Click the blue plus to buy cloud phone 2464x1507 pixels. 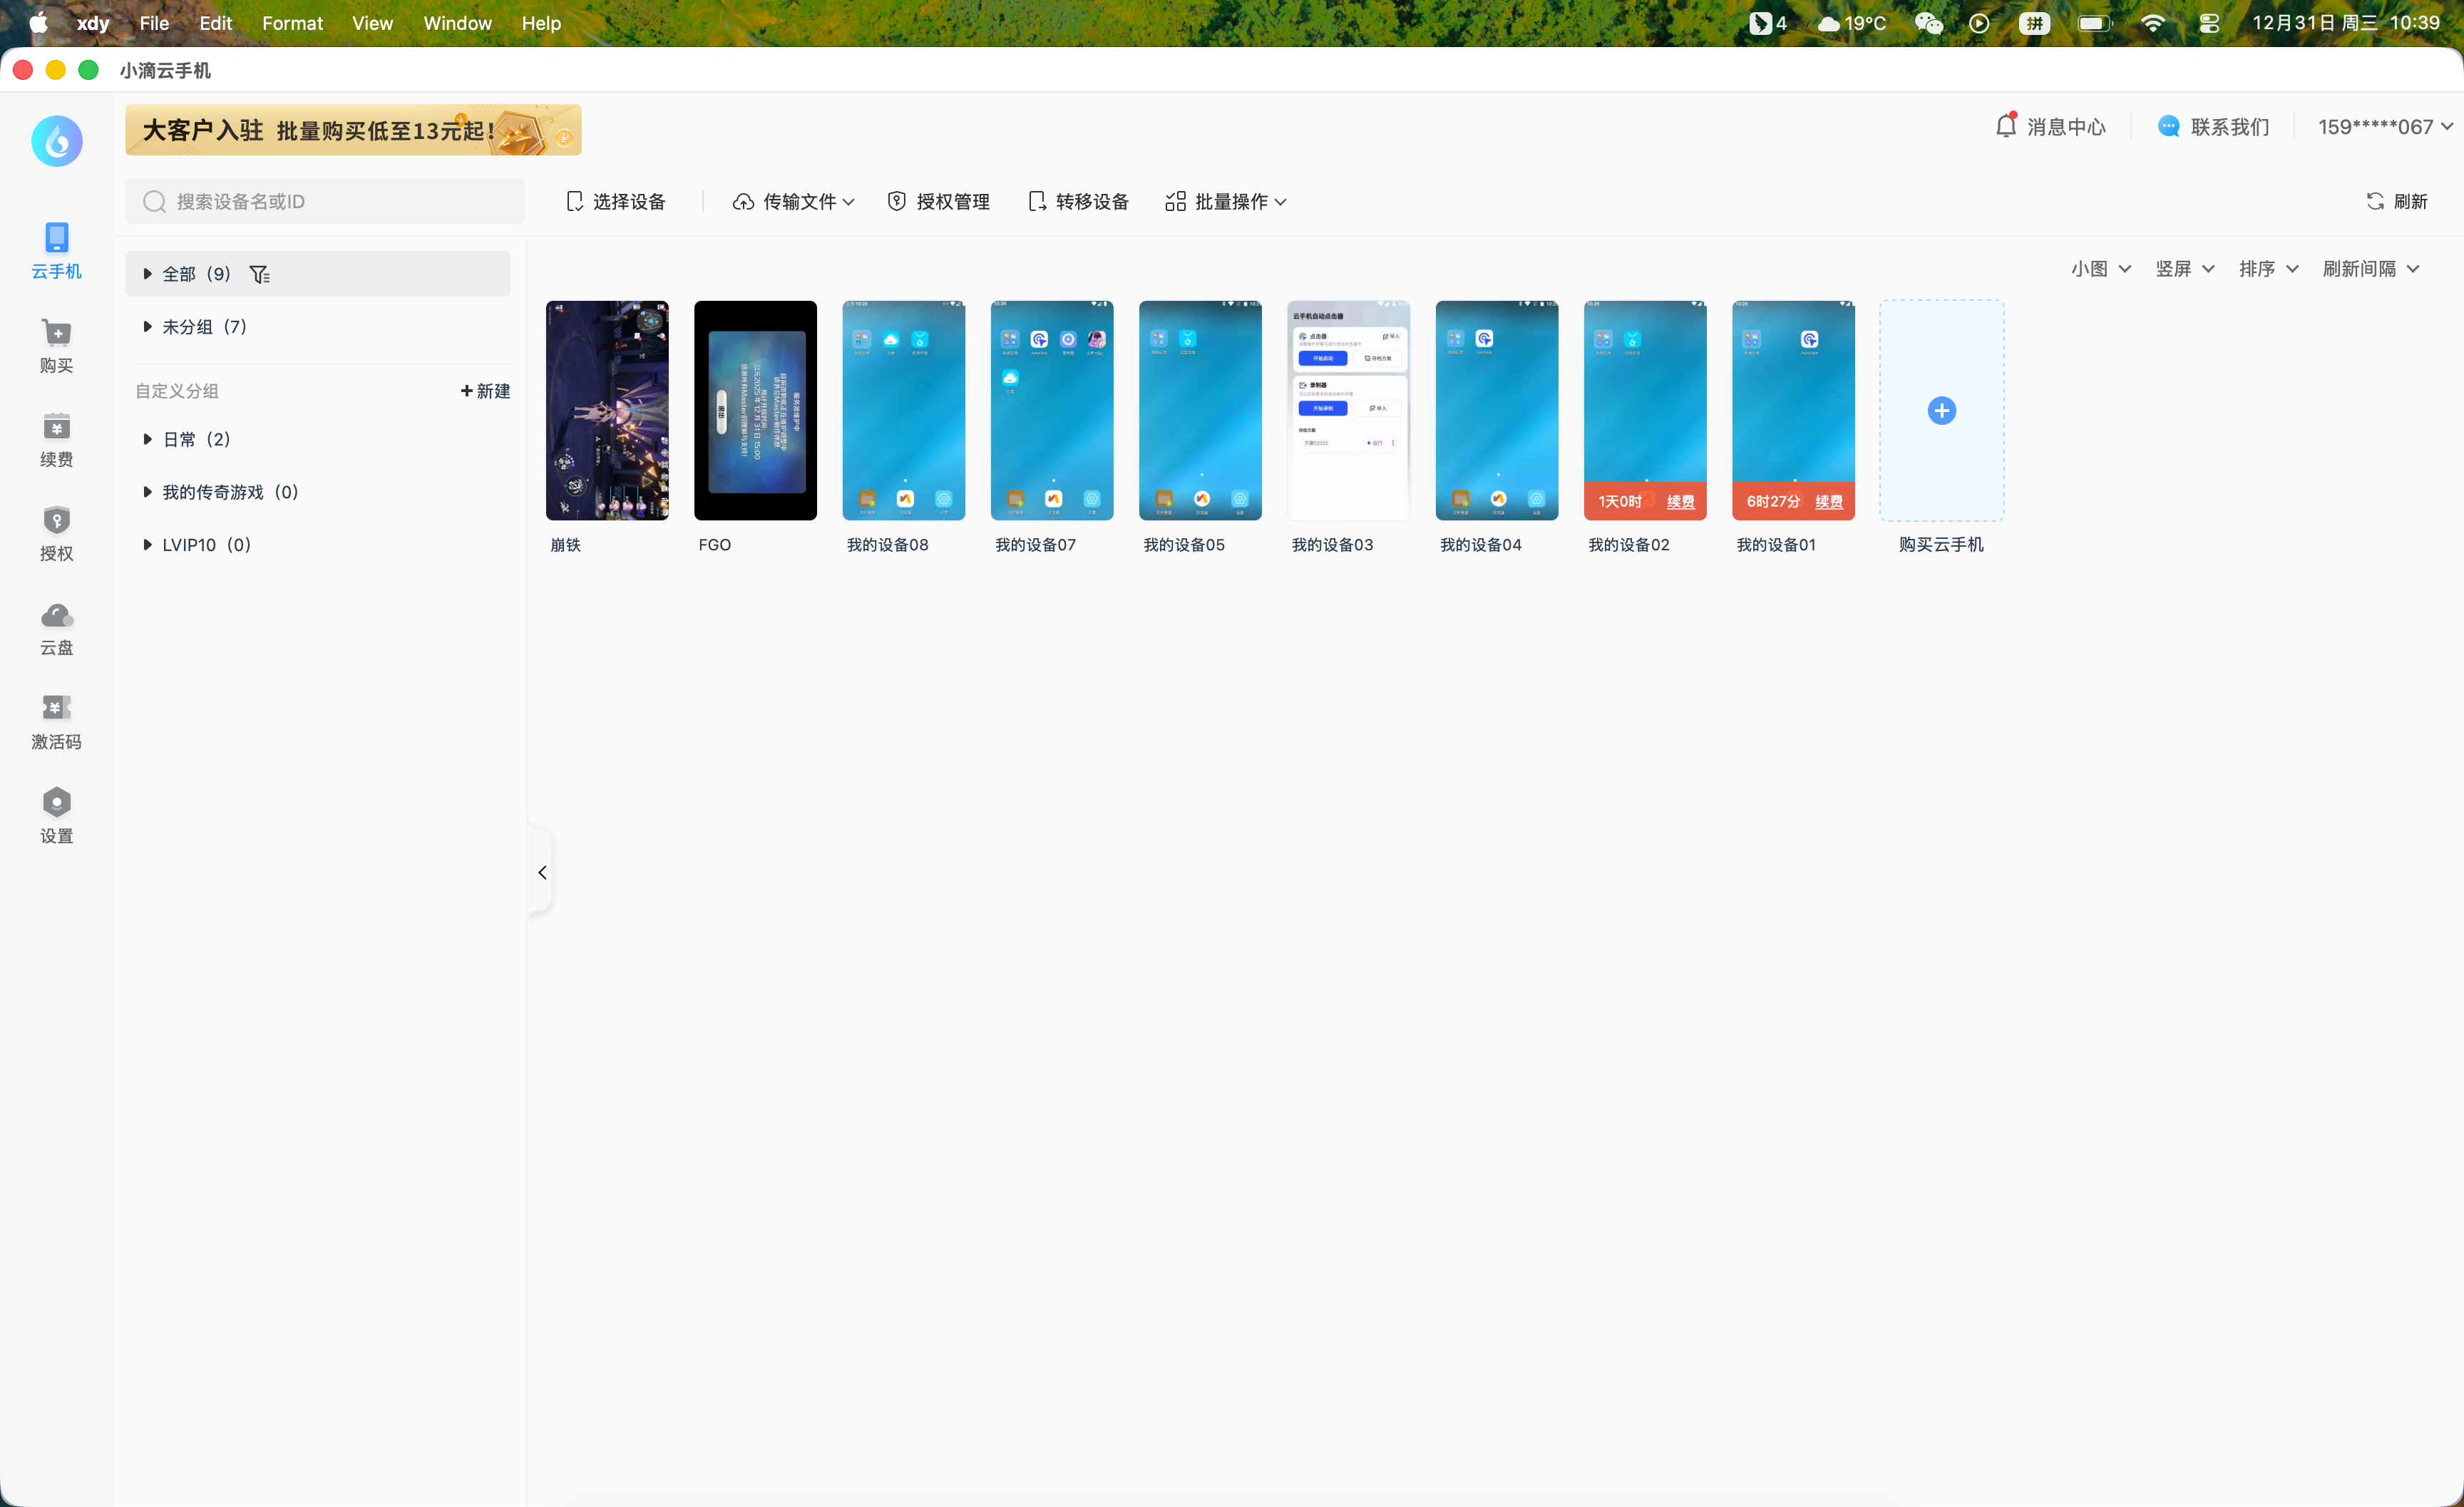pos(1941,411)
